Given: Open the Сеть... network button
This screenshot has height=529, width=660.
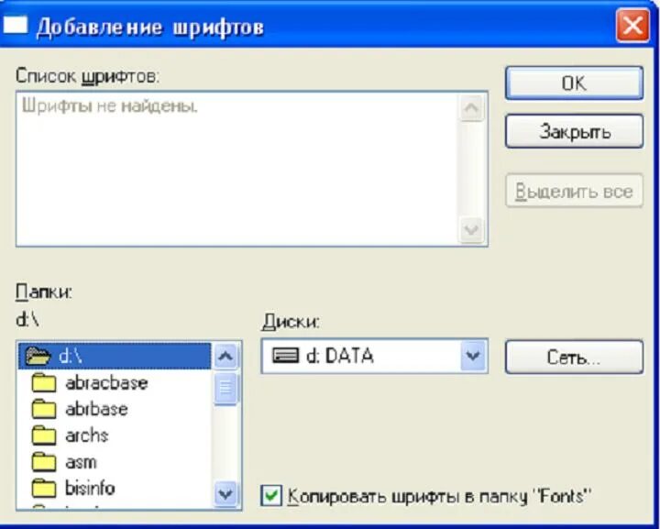Looking at the screenshot, I should coord(574,358).
